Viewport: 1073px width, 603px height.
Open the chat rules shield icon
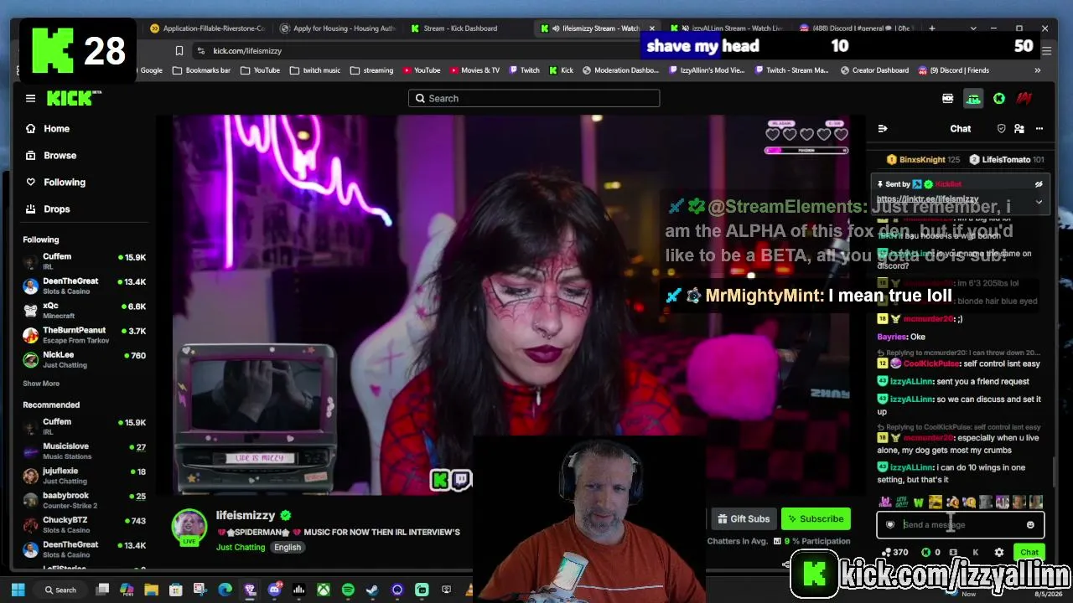(x=1001, y=128)
